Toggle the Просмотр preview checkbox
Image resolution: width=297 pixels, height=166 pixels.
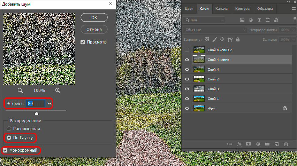(x=83, y=42)
